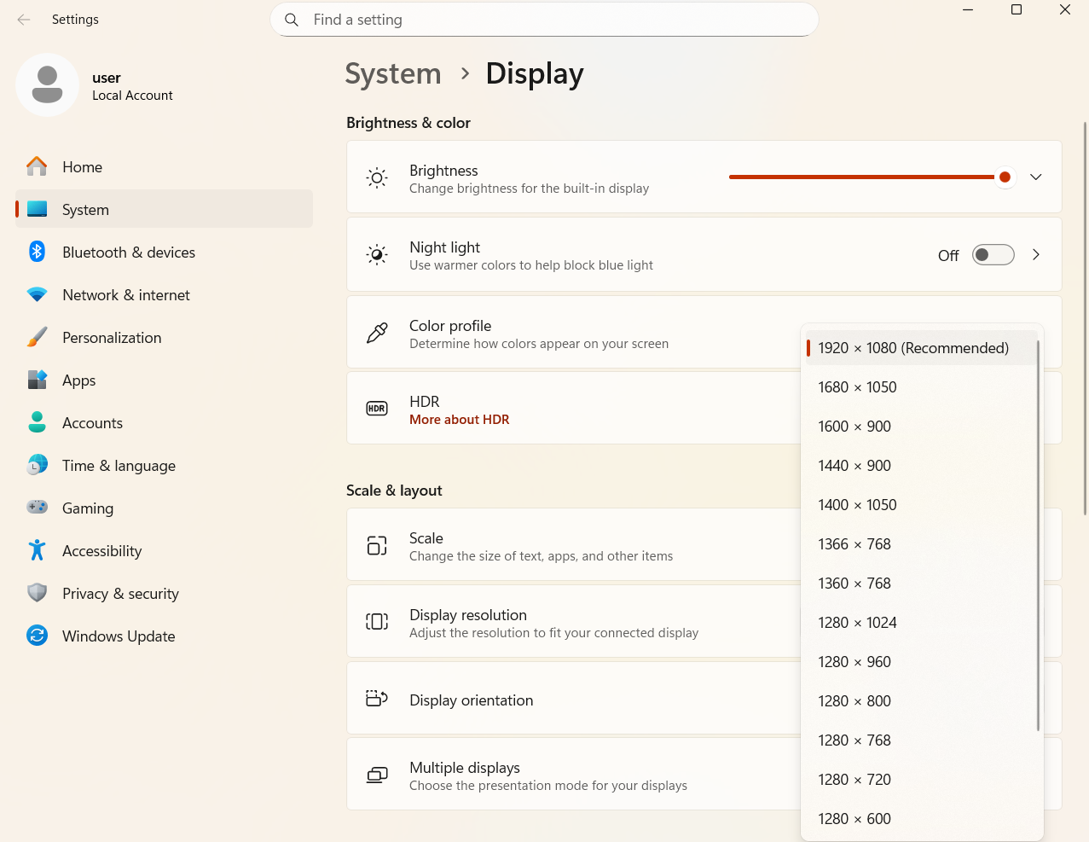Screen dimensions: 1089x842
Task: Click the Personalization paintbrush icon
Action: pyautogui.click(x=37, y=337)
